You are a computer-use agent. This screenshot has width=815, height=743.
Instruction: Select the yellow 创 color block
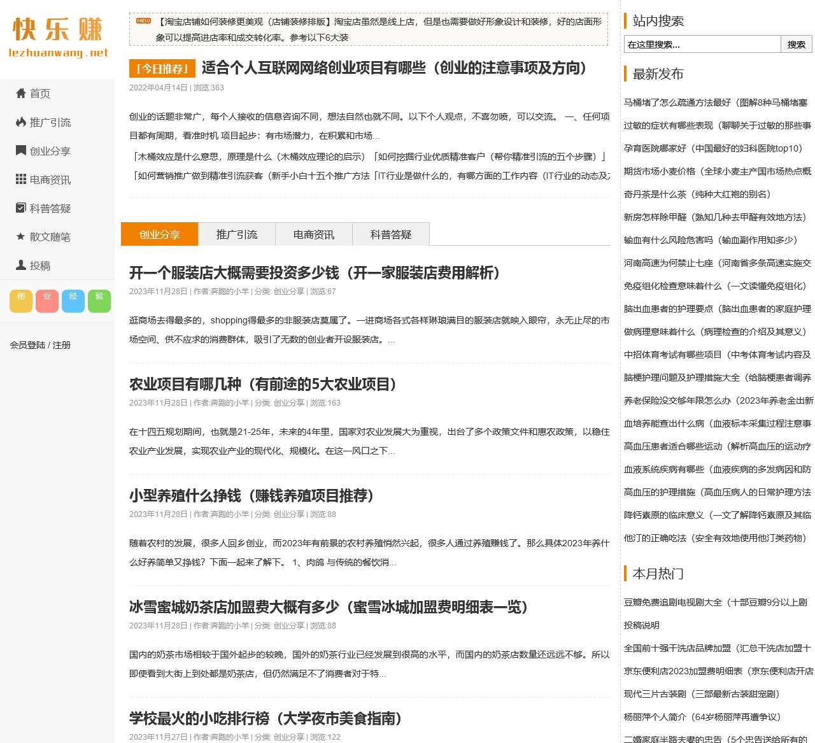(x=21, y=301)
